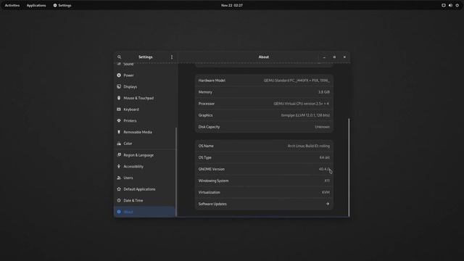
Task: Select Mouse & Touchpad panel
Action: click(145, 98)
